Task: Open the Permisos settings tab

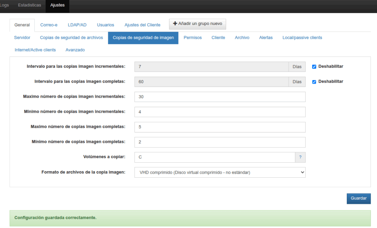Action: coord(193,38)
